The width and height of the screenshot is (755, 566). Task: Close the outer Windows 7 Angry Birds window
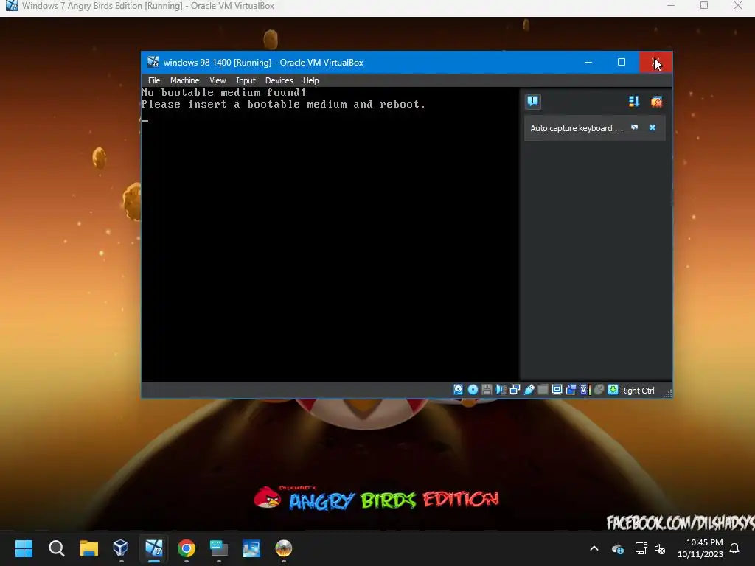click(x=737, y=6)
